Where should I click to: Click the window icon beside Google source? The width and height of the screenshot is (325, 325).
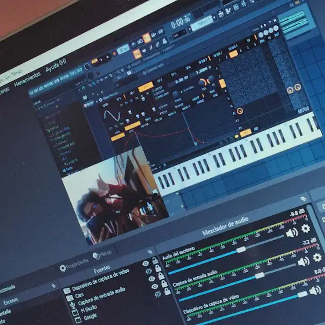coord(78,320)
